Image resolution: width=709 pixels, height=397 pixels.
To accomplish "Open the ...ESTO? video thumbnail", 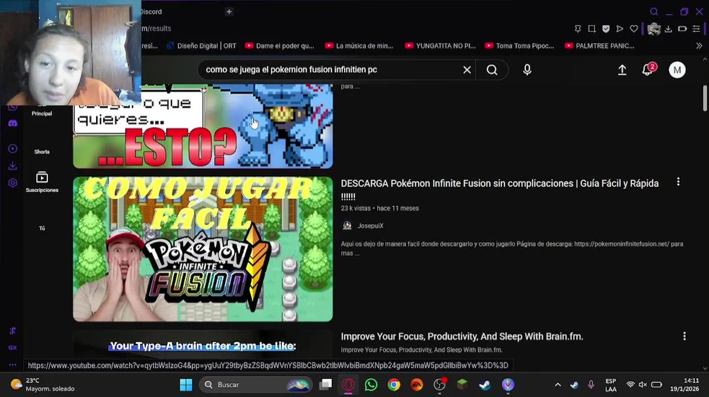I will (203, 126).
